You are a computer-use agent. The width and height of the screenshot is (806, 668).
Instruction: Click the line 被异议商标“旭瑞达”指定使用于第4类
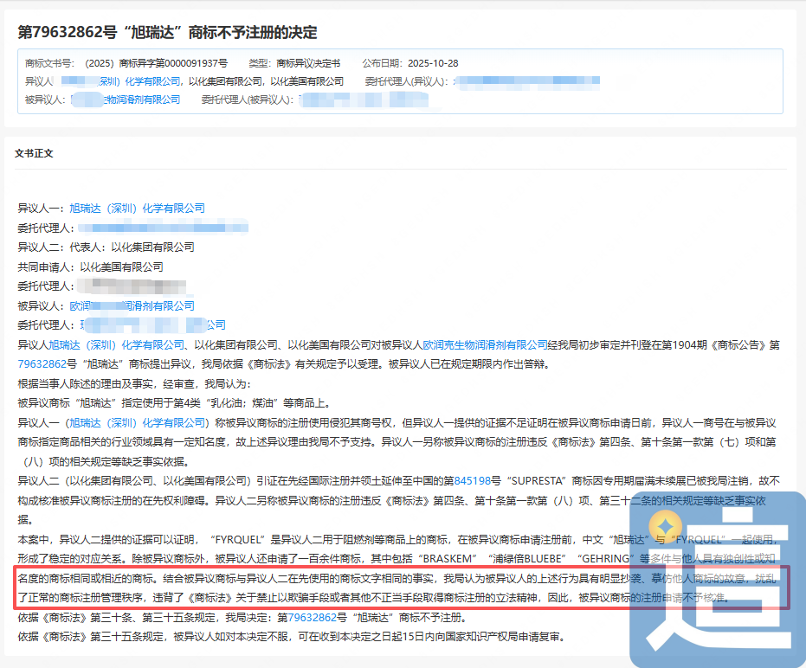click(x=174, y=403)
